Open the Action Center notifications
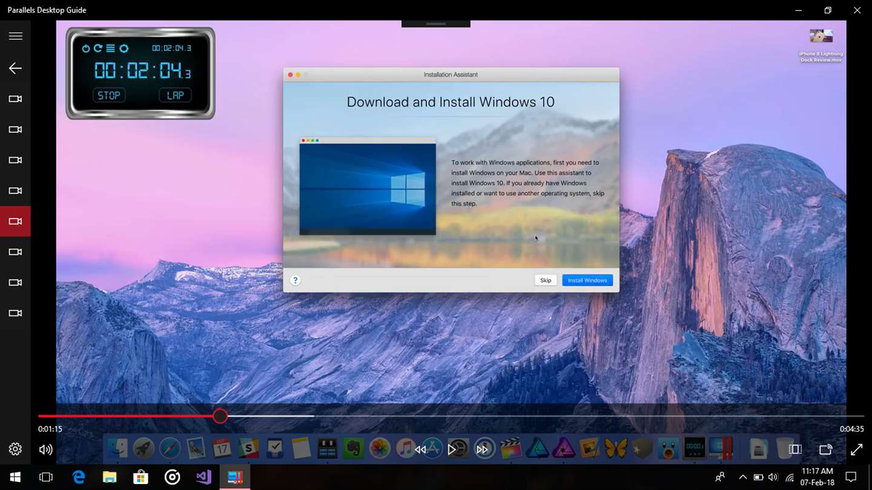This screenshot has height=490, width=872. click(x=851, y=477)
